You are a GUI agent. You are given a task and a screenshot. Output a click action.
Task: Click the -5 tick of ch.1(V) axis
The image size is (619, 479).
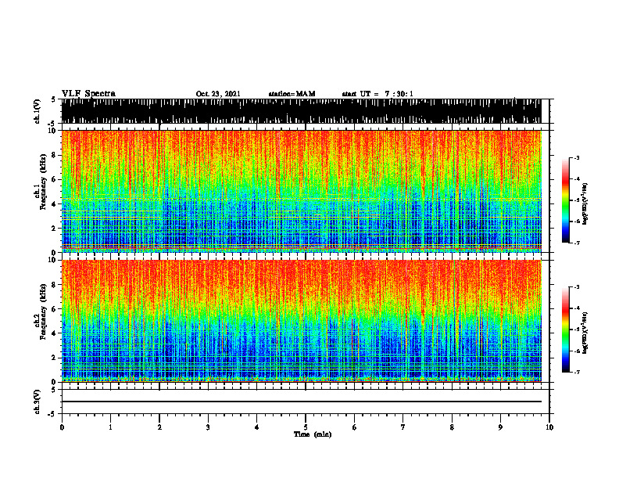pos(52,123)
